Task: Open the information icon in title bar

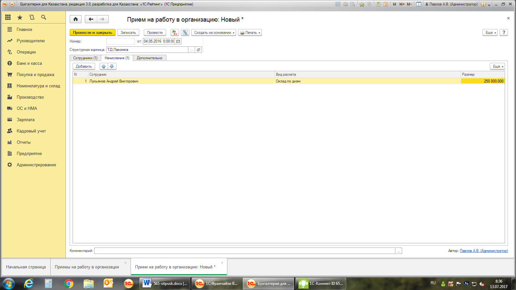Action: point(483,4)
